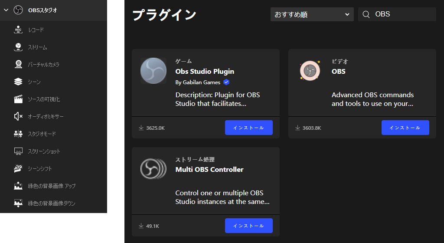Select the バーチャルカメラ label

[x=44, y=65]
